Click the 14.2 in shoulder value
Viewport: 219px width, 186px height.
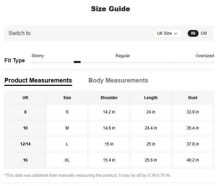[x=109, y=112]
